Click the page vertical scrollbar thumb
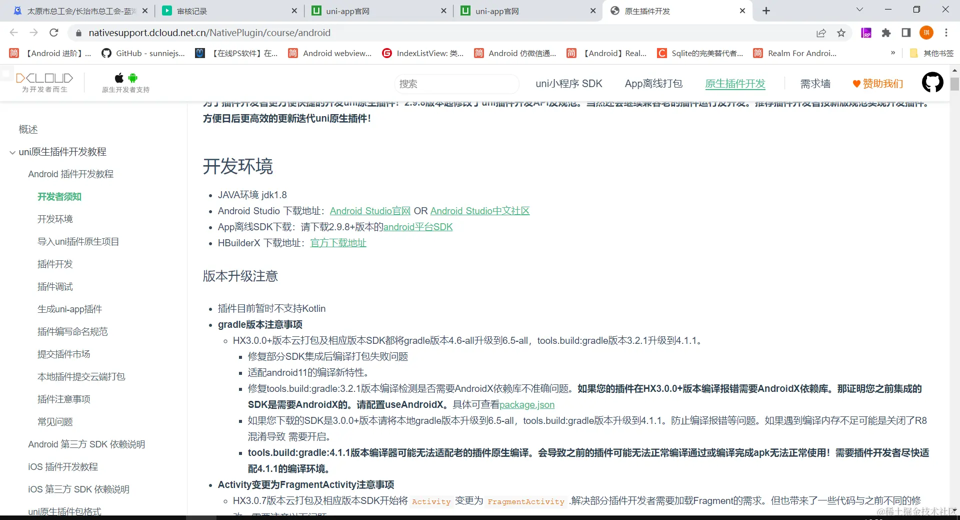Screen dimensions: 960x520 (954, 84)
